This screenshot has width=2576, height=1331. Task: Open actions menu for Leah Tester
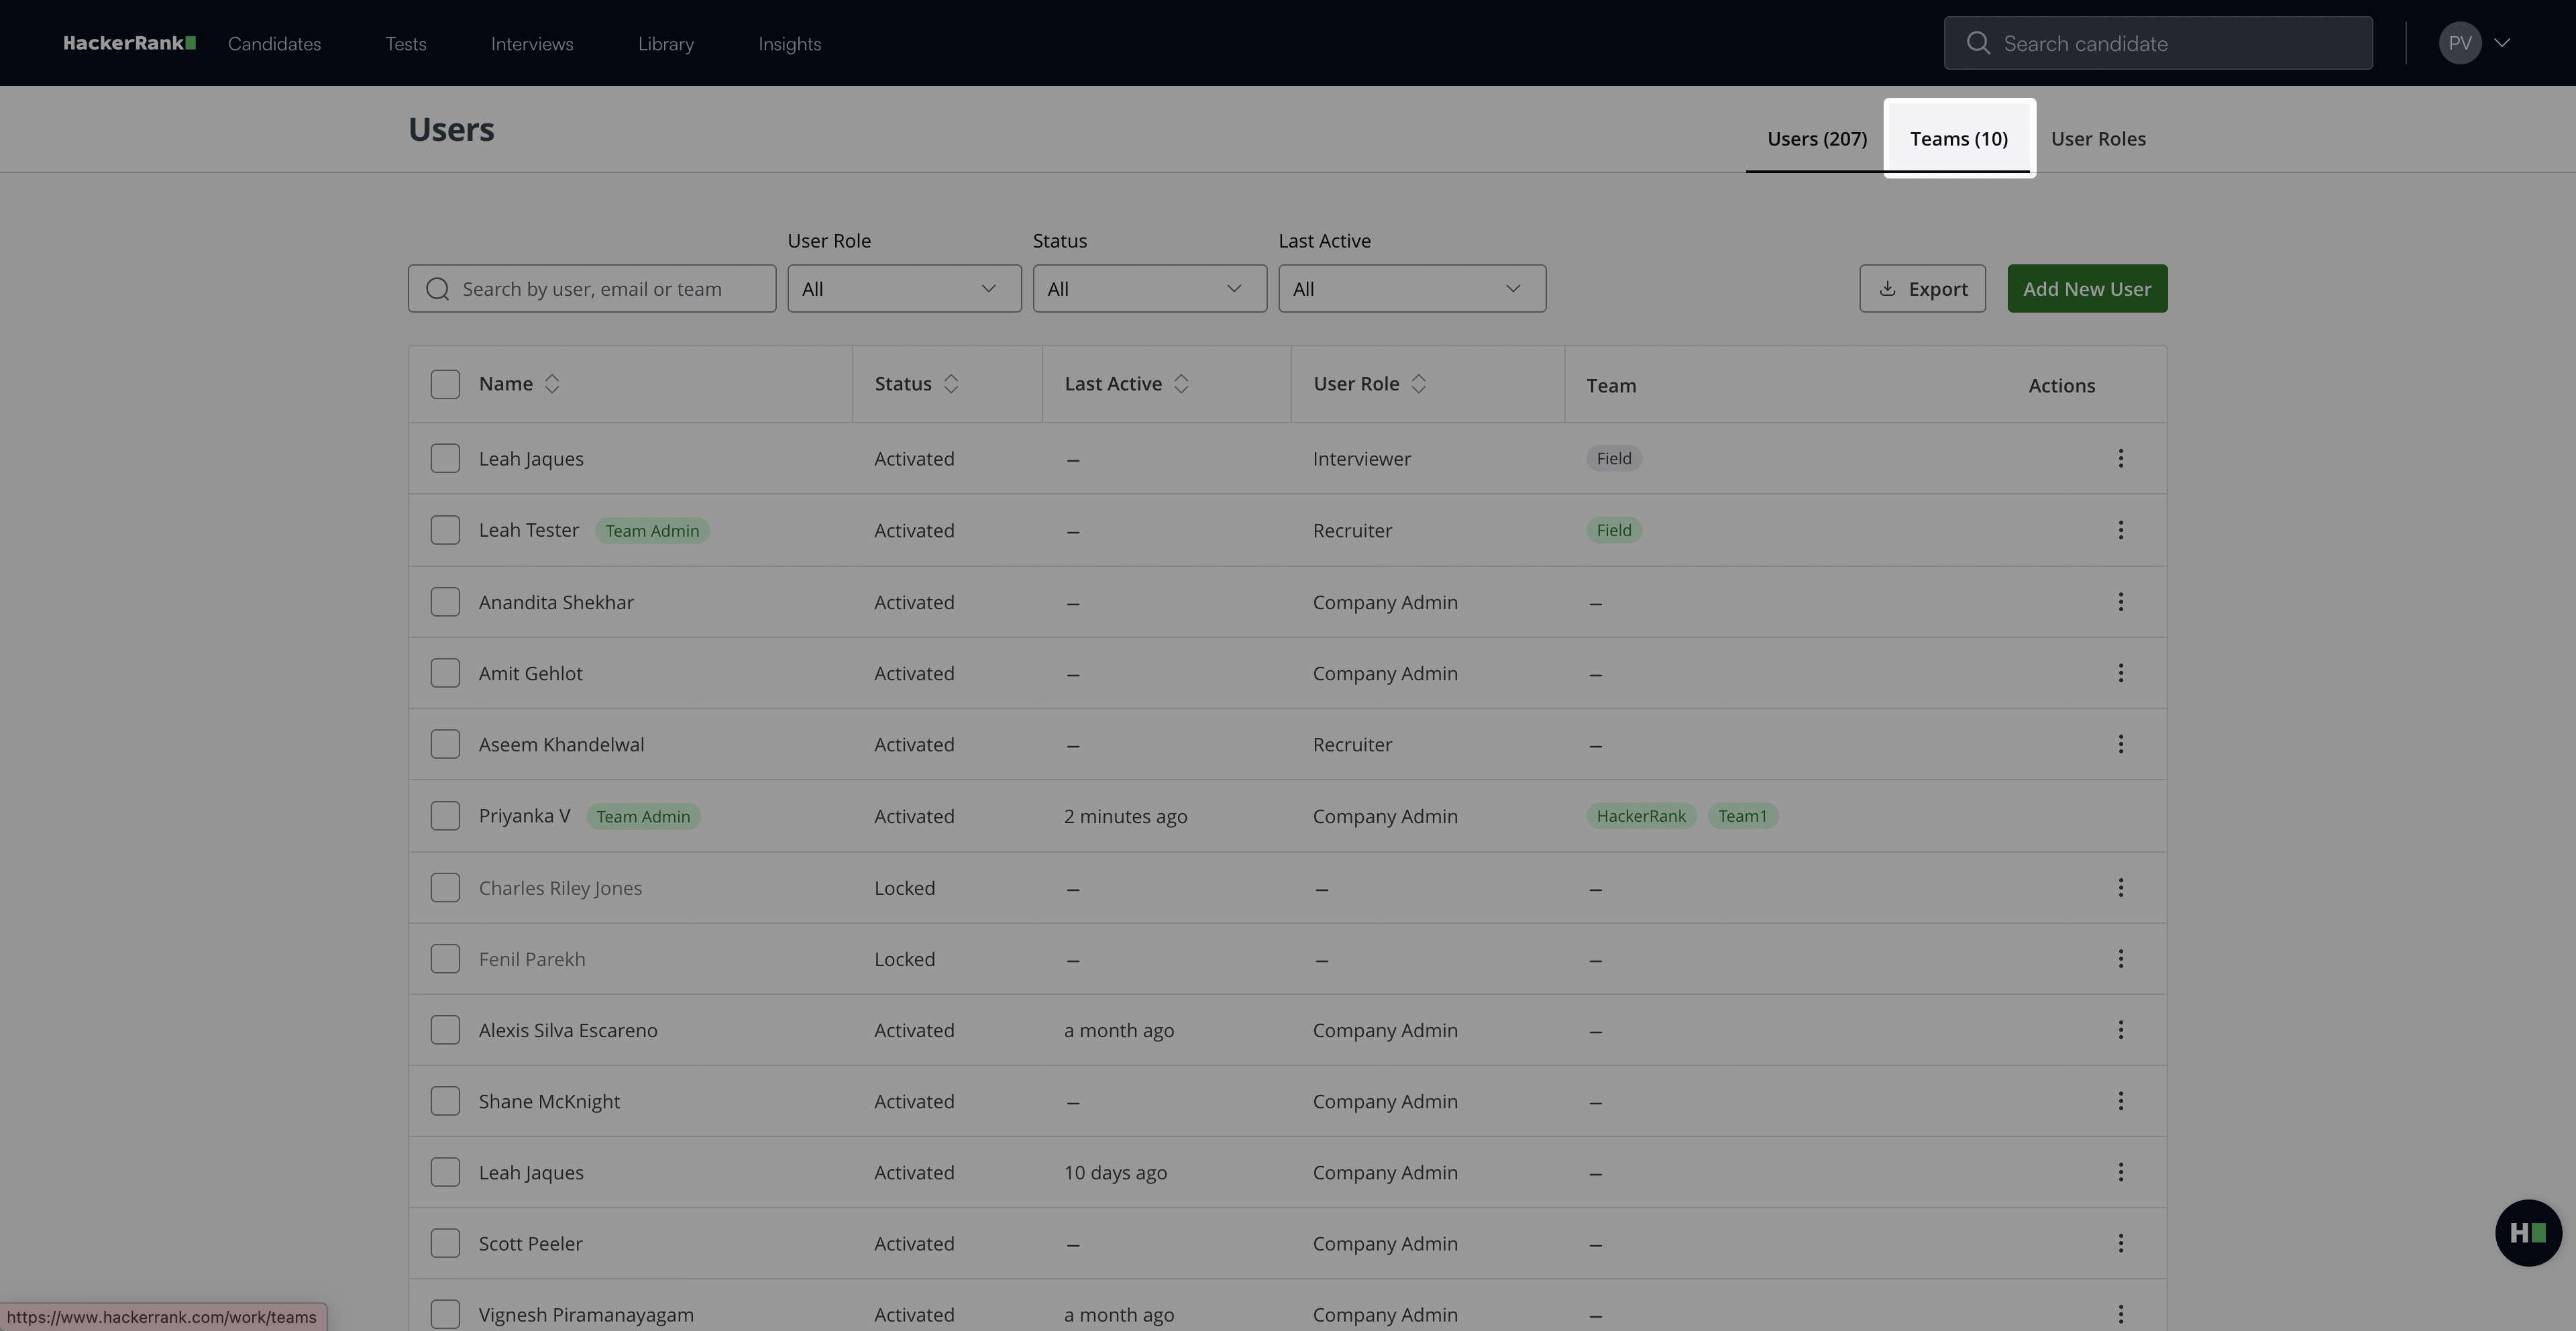tap(2120, 530)
